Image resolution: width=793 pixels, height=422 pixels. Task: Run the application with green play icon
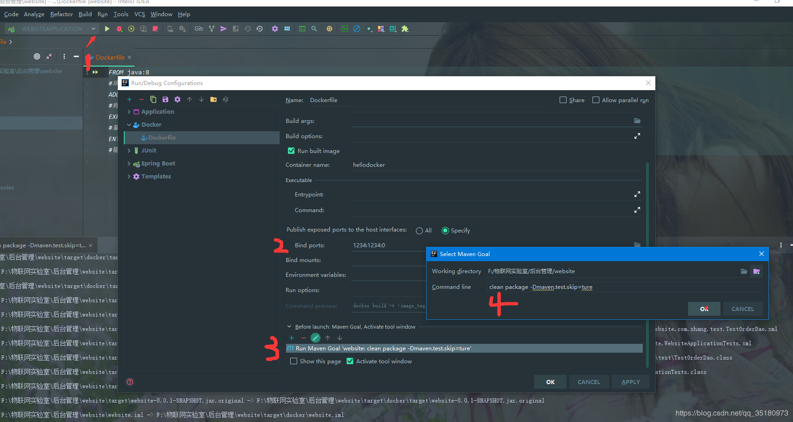click(x=107, y=29)
